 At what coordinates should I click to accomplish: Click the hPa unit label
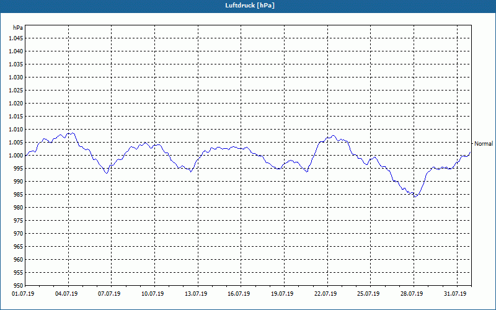click(x=18, y=28)
